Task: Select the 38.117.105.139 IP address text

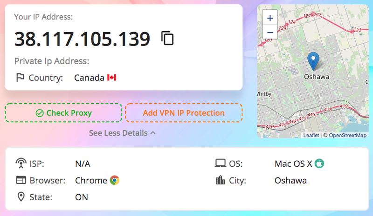Action: click(x=82, y=39)
